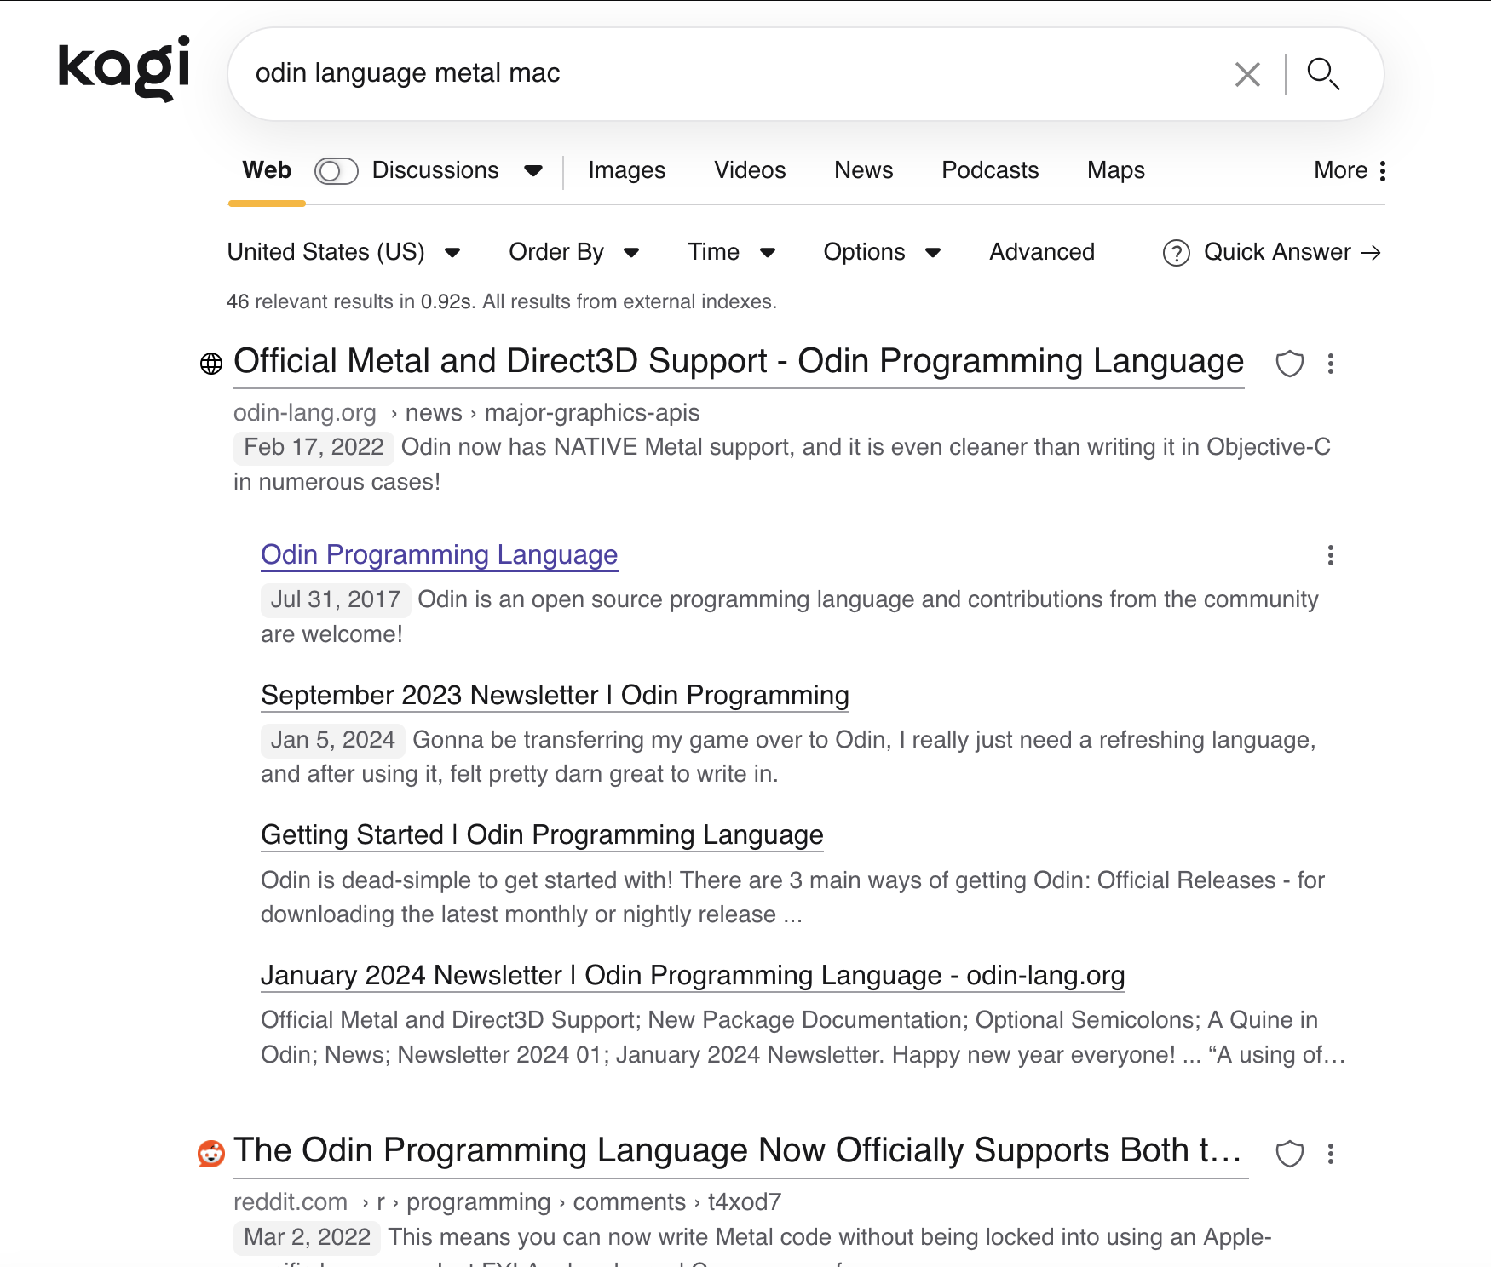
Task: Open three-dot menu for Official Metal result
Action: 1330,364
